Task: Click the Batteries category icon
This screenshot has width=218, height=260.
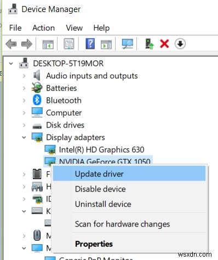Action: pos(37,88)
